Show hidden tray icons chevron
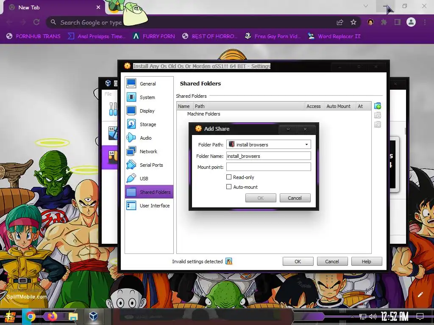This screenshot has height=325, width=434. [352, 317]
